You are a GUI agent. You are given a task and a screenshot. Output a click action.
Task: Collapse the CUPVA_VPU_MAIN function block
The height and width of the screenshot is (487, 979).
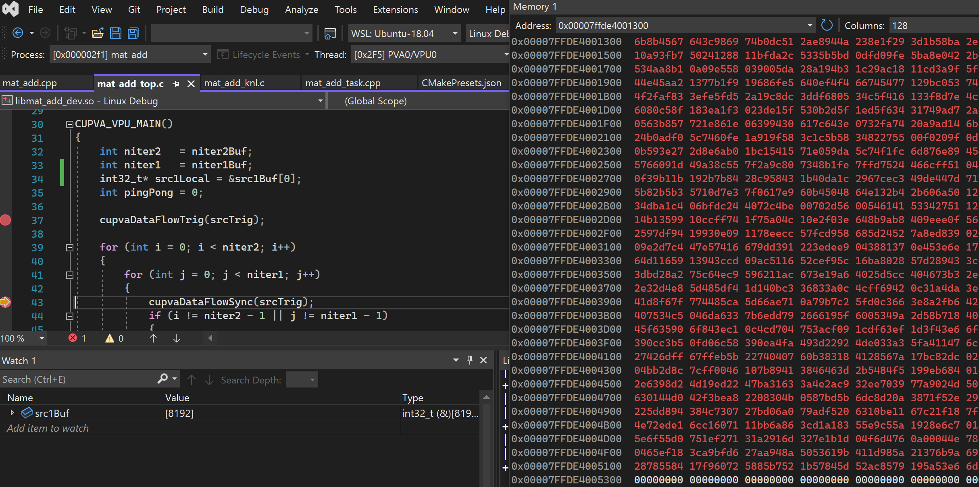click(x=69, y=124)
